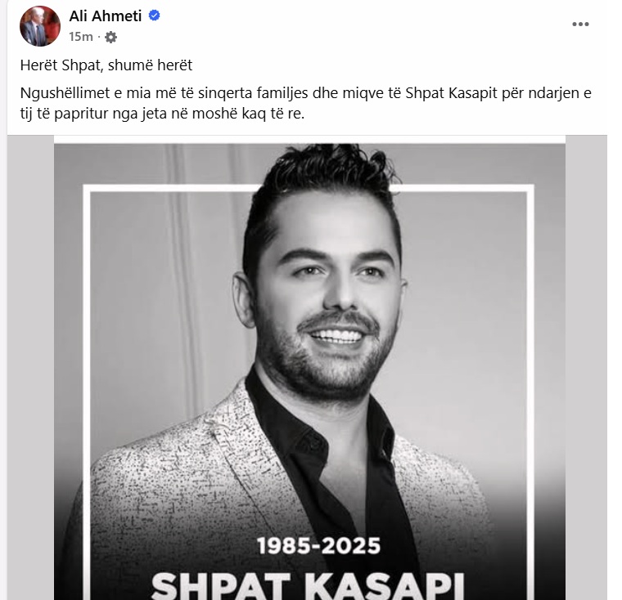This screenshot has height=600, width=622.
Task: Open the Ali Ahmeti profile name link
Action: tap(105, 16)
